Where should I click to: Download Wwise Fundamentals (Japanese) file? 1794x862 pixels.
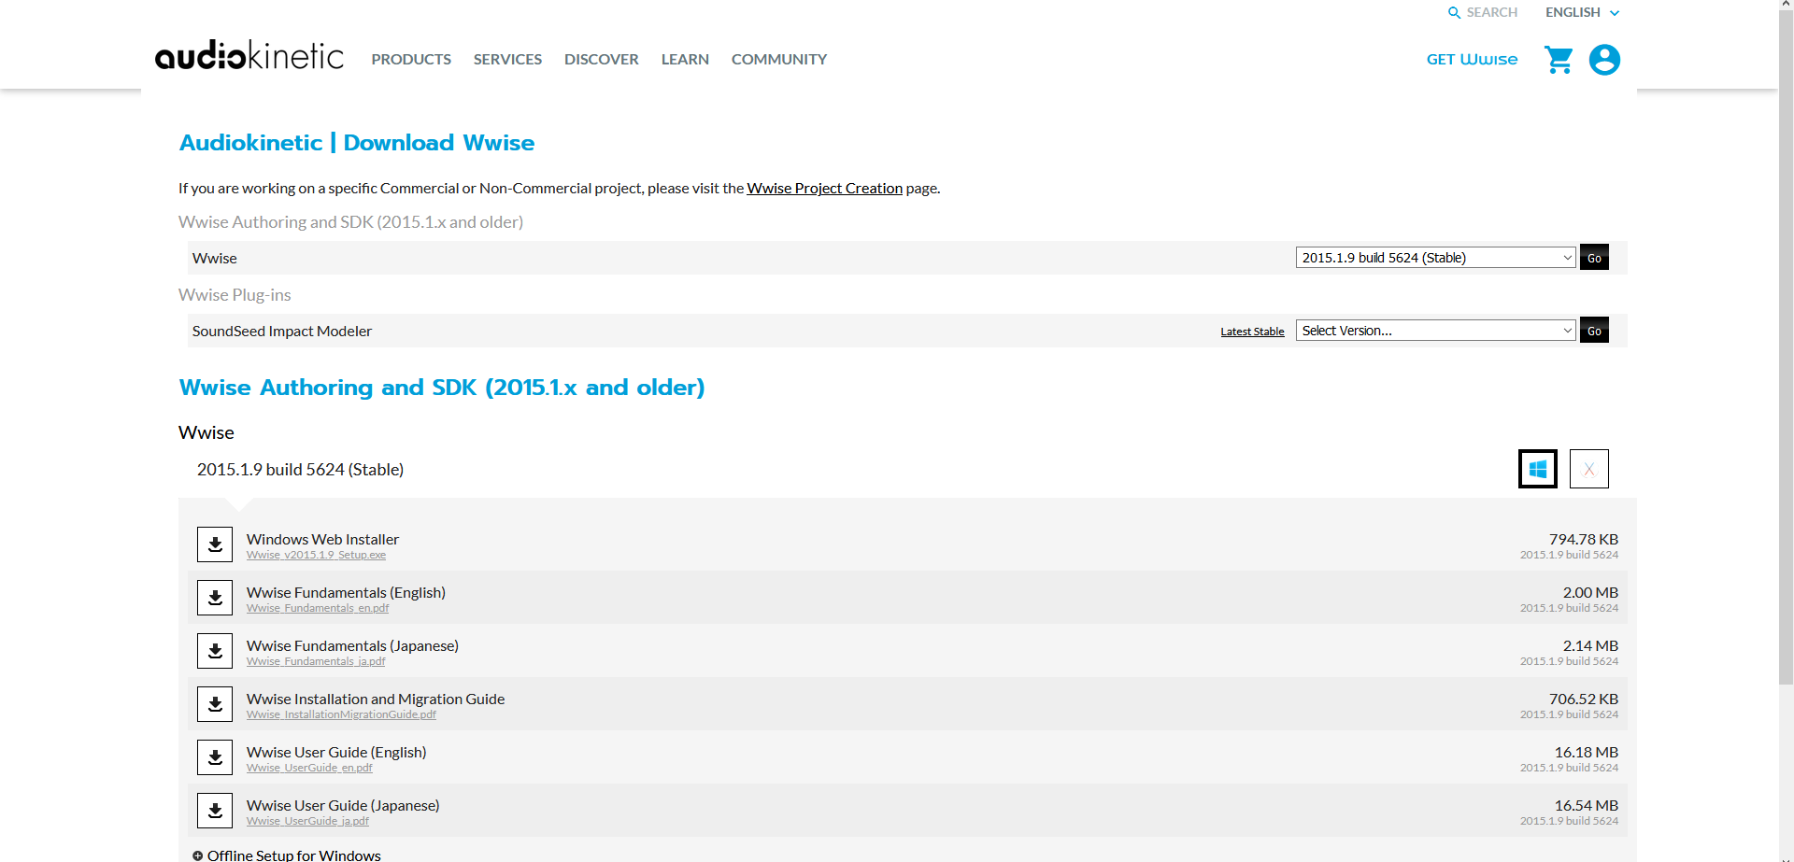(215, 651)
